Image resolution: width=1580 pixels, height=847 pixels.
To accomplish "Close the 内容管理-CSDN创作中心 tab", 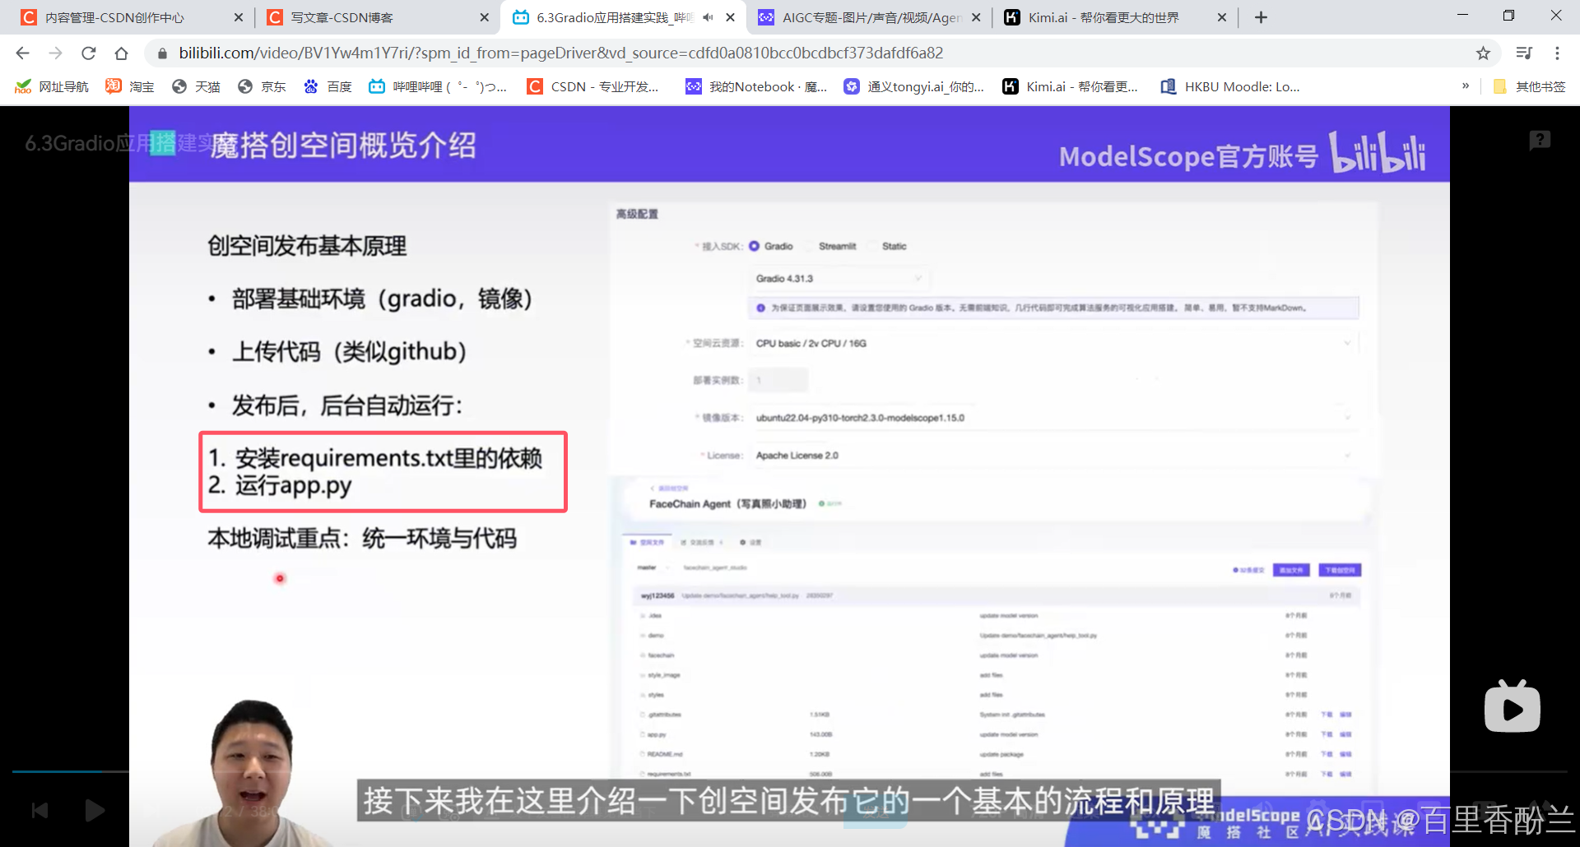I will tap(238, 17).
